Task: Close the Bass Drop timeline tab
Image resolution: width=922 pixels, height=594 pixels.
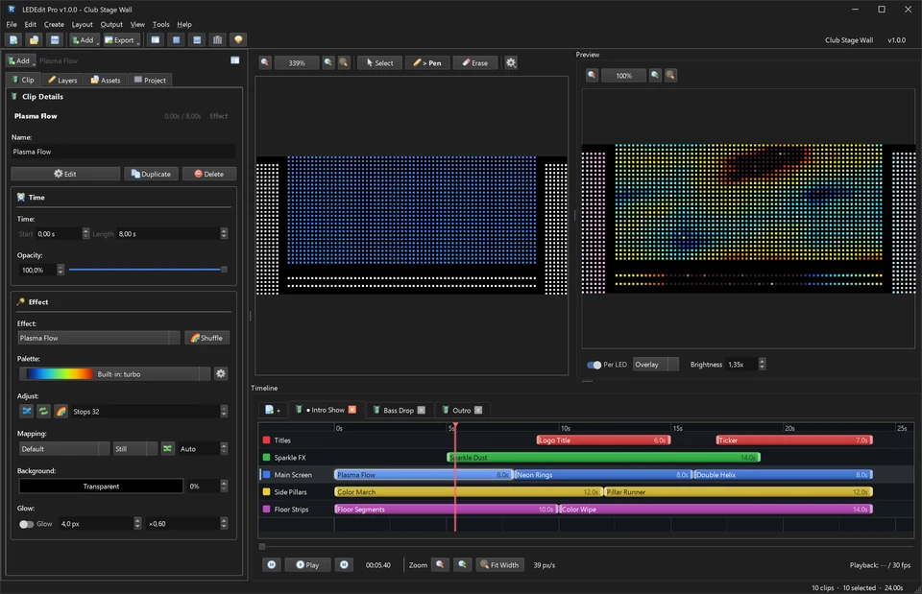Action: point(421,410)
